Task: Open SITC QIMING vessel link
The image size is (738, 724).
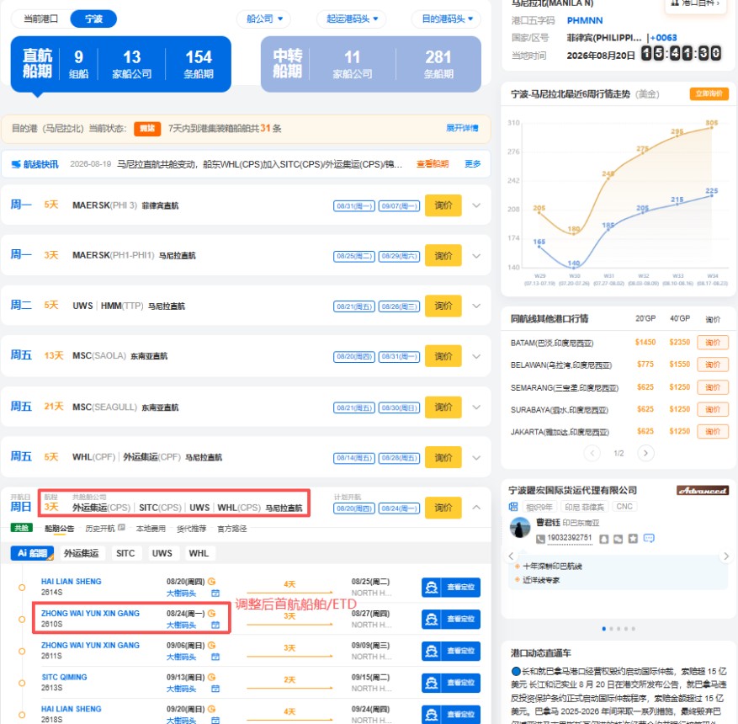Action: pos(65,678)
